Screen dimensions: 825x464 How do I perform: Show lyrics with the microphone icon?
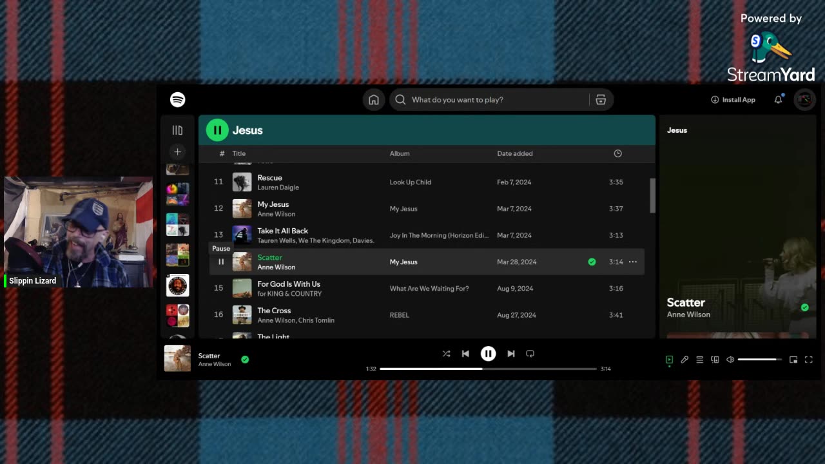point(684,360)
